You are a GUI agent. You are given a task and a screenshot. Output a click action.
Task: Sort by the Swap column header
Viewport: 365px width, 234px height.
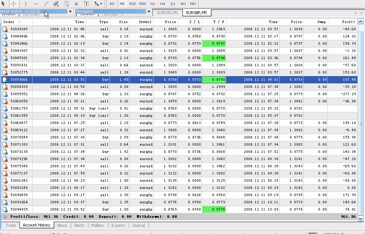click(316, 22)
